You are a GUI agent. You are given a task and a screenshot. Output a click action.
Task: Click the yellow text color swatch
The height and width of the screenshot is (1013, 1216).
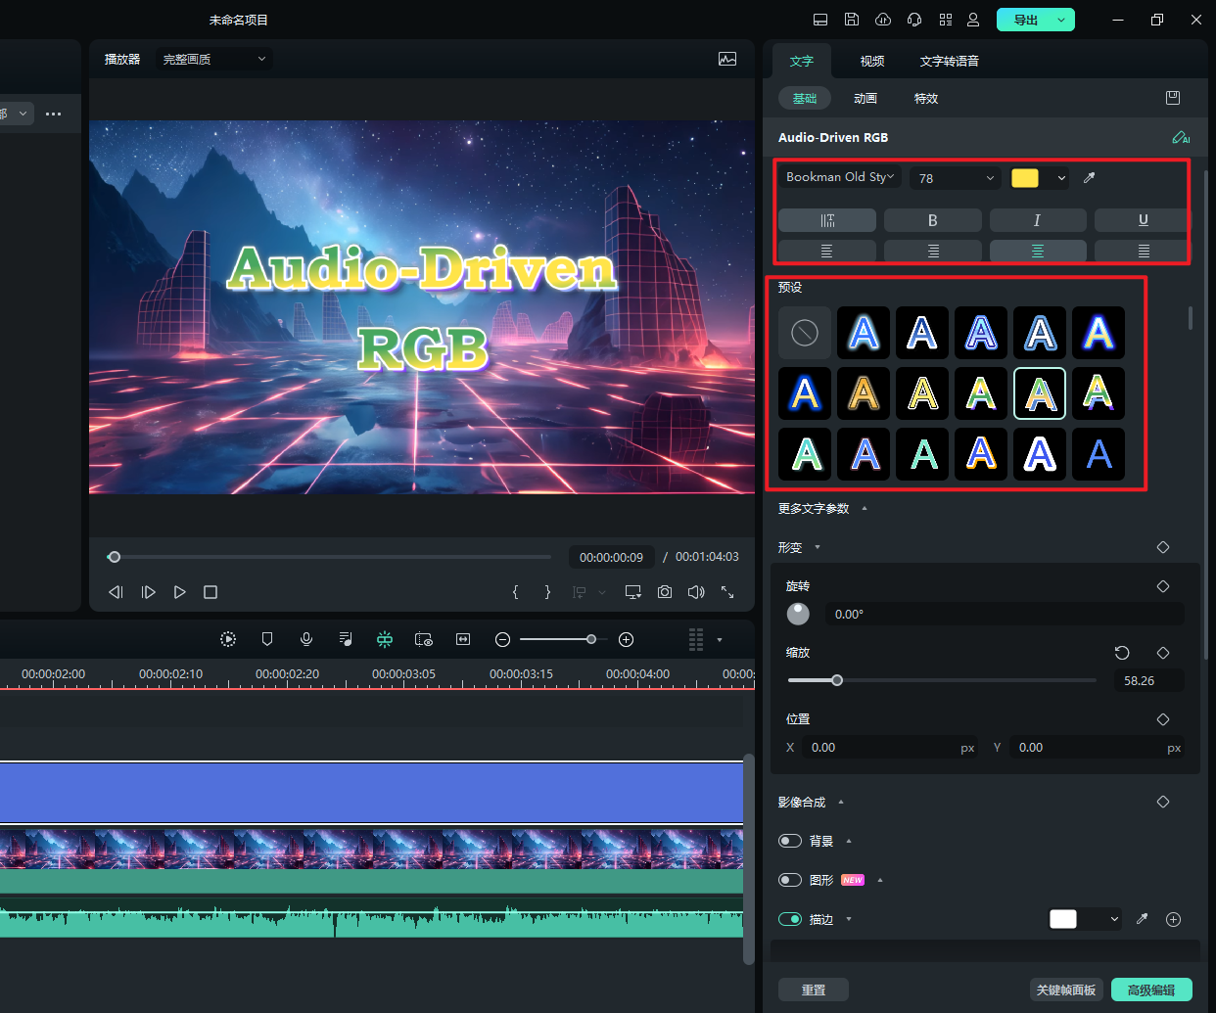[1025, 178]
